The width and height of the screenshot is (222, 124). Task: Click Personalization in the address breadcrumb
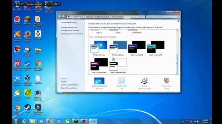[x=118, y=17]
